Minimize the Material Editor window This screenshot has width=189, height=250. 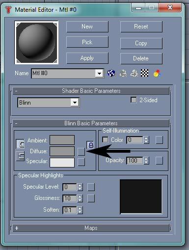[x=138, y=8]
